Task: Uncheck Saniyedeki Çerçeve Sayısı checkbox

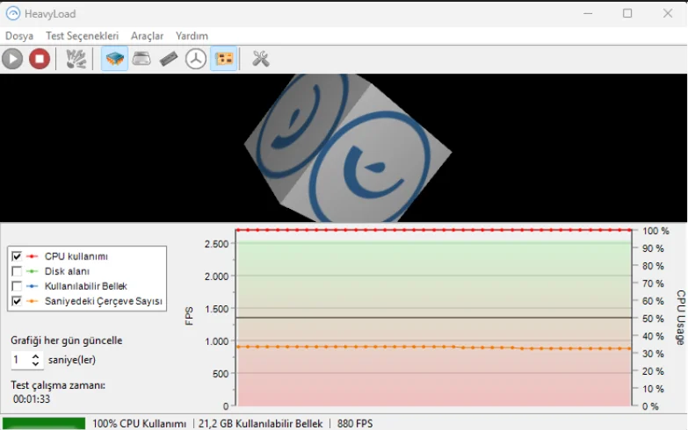Action: (x=17, y=301)
